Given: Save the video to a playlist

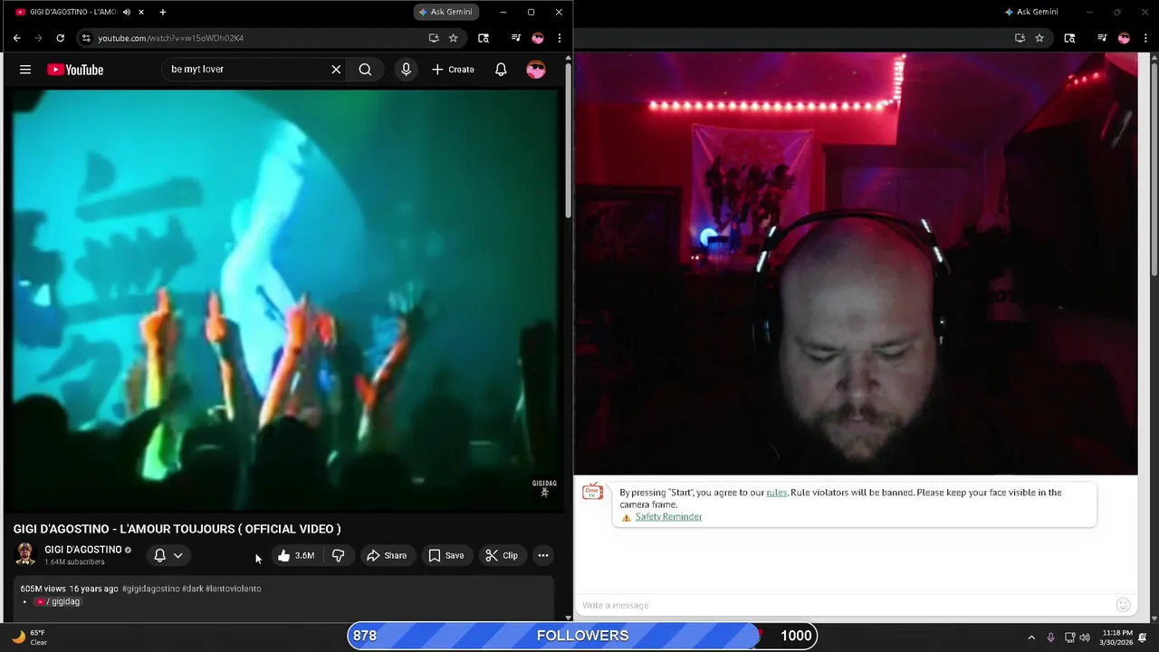Looking at the screenshot, I should click(x=445, y=555).
